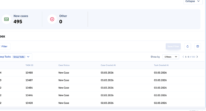Click the Other count 0
The height and width of the screenshot is (111, 206).
click(61, 21)
